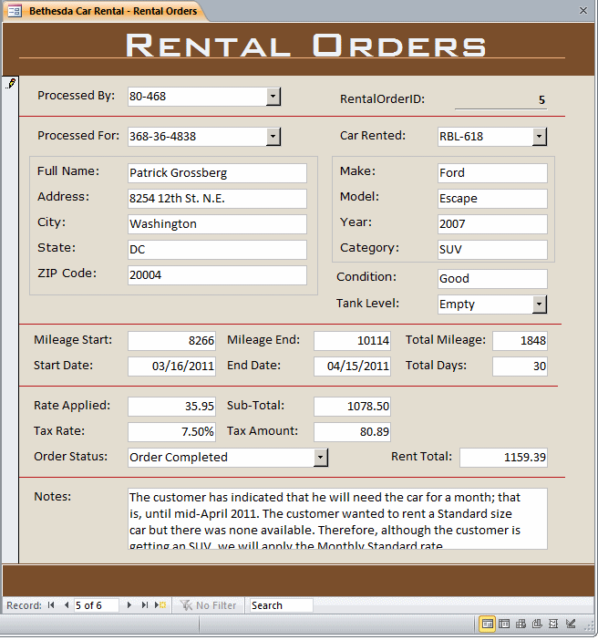Close the Rental Orders form

[x=583, y=11]
